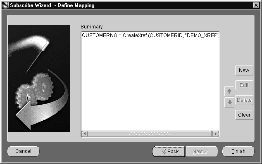This screenshot has height=164, width=262.
Task: Click the gears and arrow wizard image
Action: [39, 78]
